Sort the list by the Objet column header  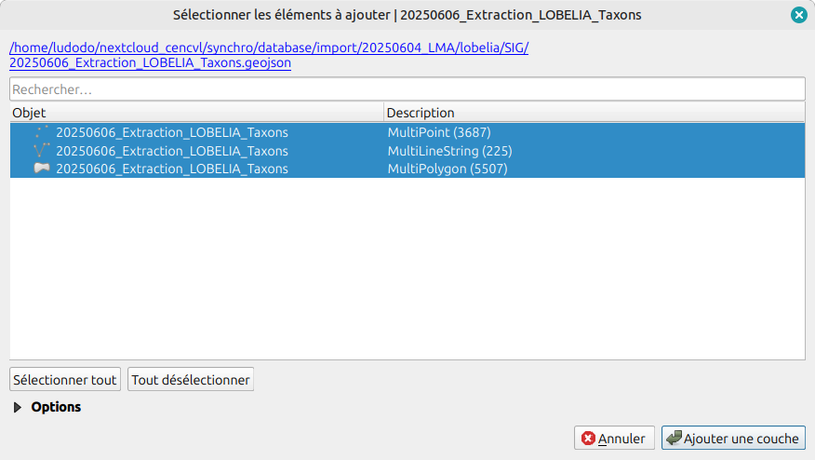click(195, 113)
